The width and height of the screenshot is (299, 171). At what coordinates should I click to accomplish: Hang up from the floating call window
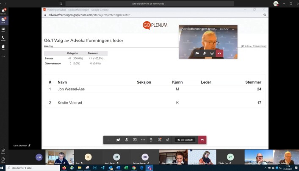coord(219,53)
